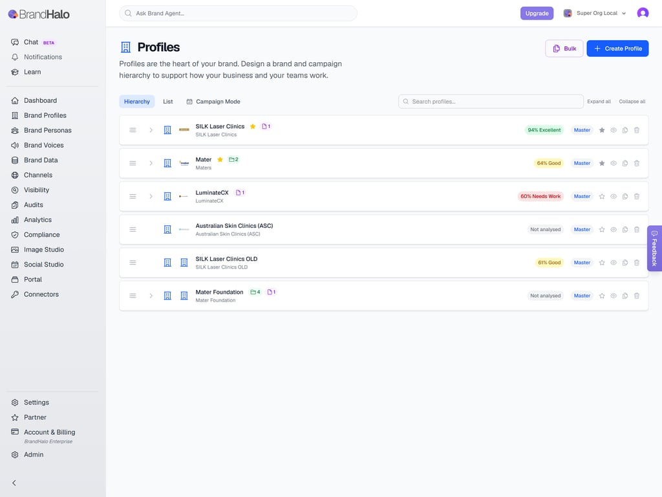Click the Visibility icon in sidebar
This screenshot has width=662, height=497.
[15, 190]
